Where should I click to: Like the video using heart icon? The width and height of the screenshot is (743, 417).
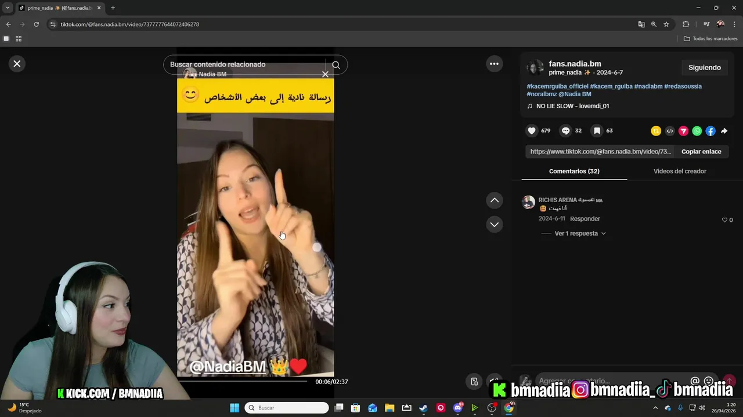pyautogui.click(x=532, y=131)
